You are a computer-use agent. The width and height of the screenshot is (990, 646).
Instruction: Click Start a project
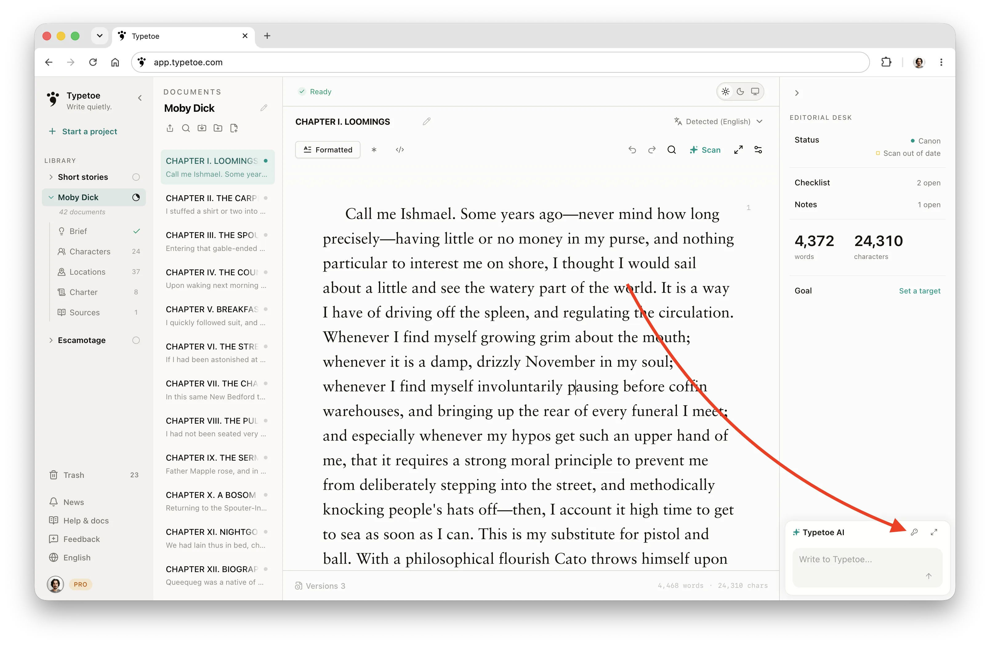83,131
